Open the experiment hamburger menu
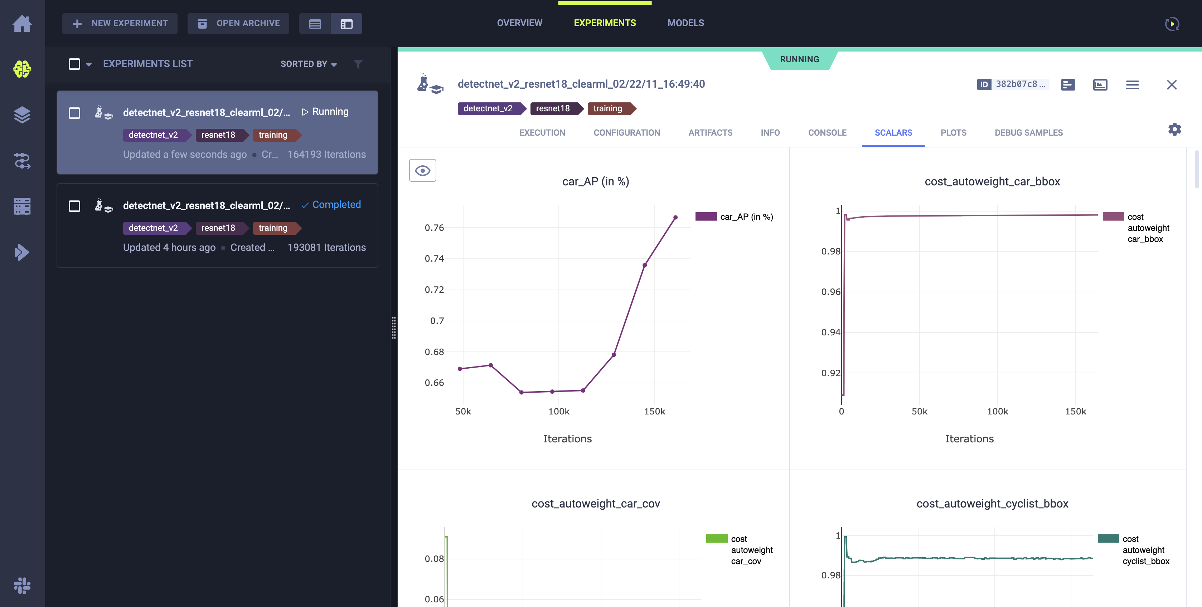 (x=1132, y=85)
